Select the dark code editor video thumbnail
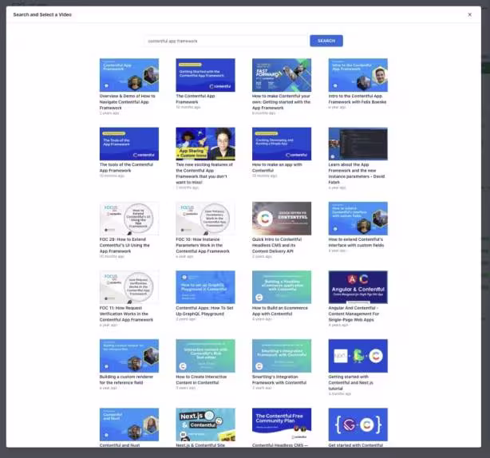Viewport: 490px width, 458px height. pyautogui.click(x=358, y=144)
